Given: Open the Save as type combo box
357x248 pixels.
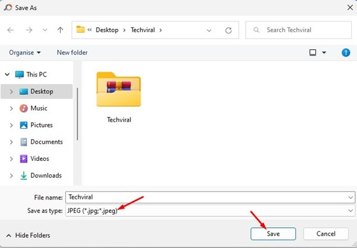Looking at the screenshot, I should 210,211.
